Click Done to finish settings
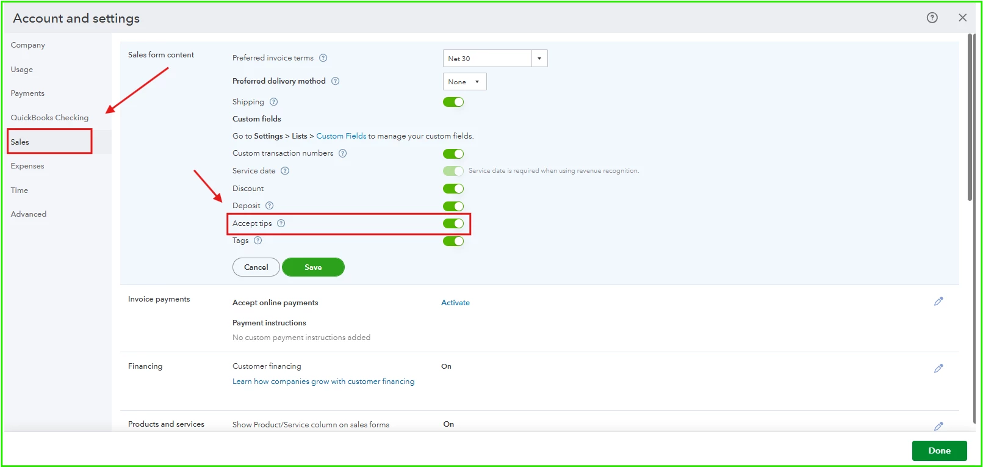Image resolution: width=983 pixels, height=467 pixels. 940,451
